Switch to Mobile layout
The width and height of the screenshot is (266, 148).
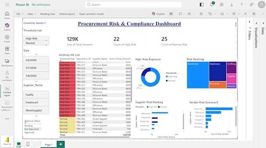(x=67, y=14)
